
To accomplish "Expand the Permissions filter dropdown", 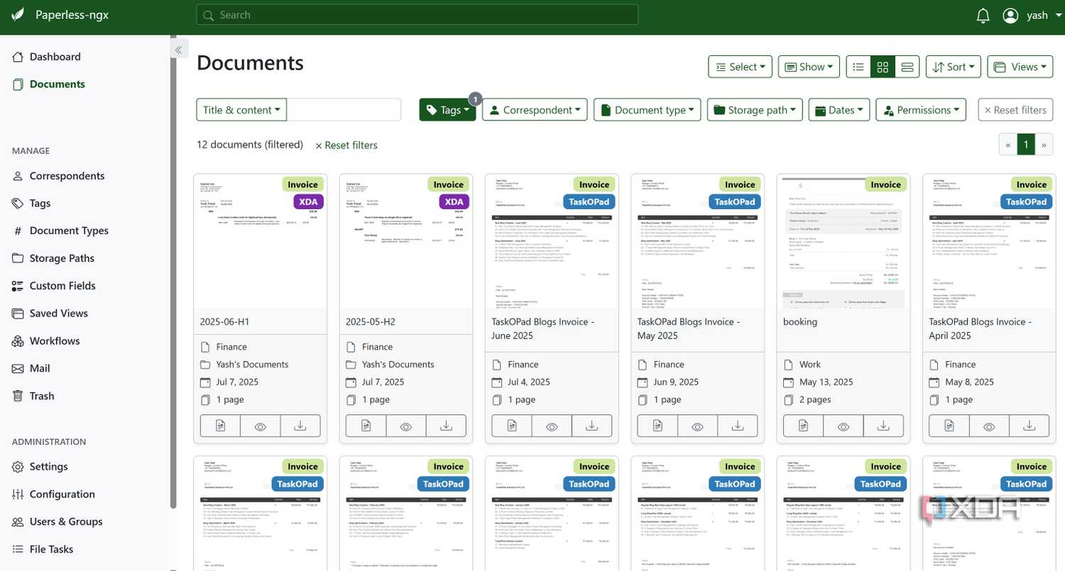I will coord(921,110).
